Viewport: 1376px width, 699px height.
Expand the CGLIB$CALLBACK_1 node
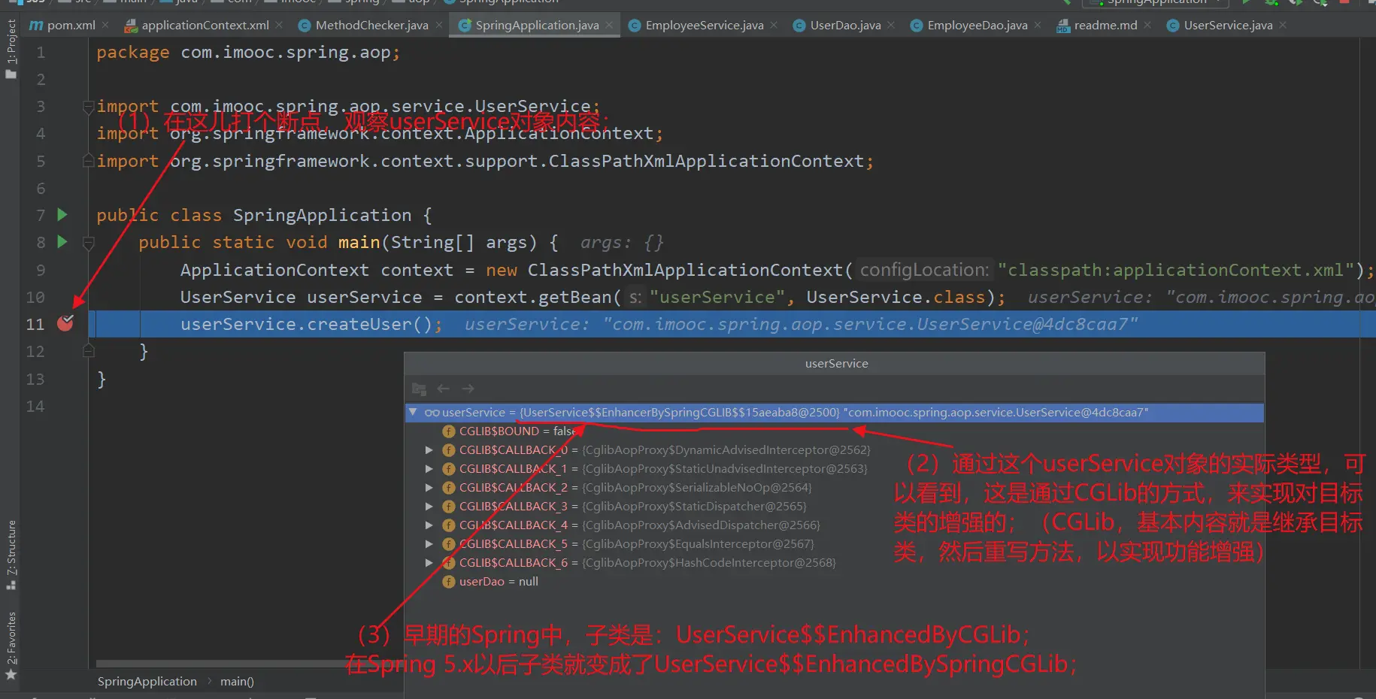[x=429, y=469]
